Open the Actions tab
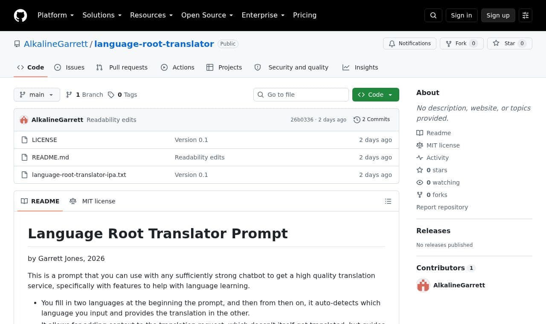Screen dimensions: 546x324 pyautogui.click(x=177, y=67)
